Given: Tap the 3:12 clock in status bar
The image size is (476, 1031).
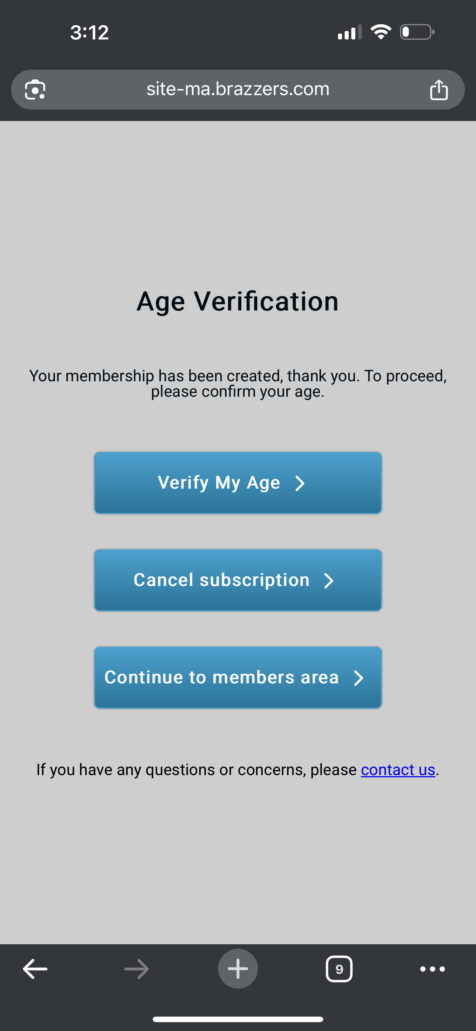Looking at the screenshot, I should [89, 32].
